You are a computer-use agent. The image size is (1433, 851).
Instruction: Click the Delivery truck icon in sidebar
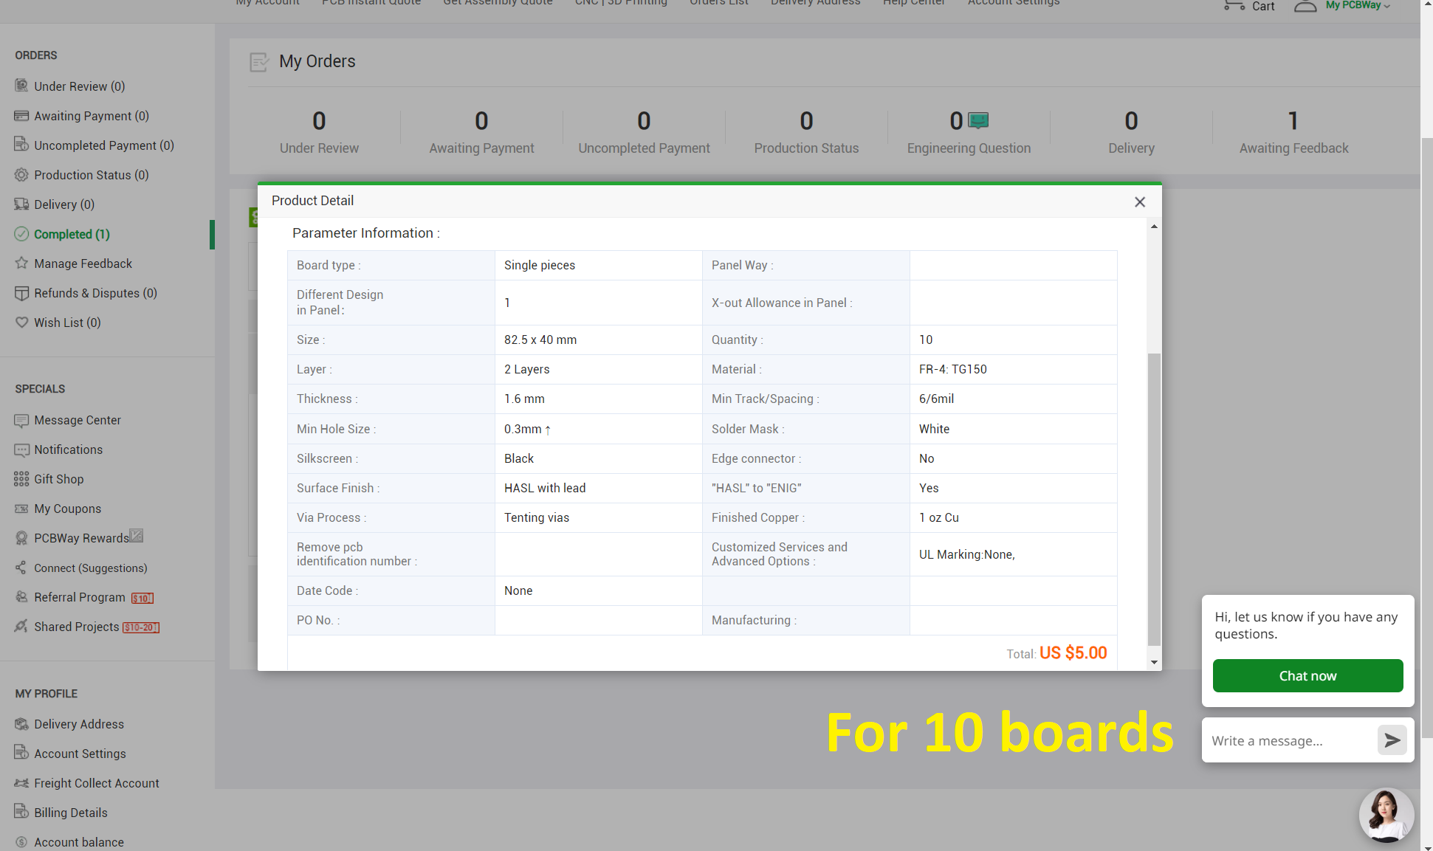21,204
